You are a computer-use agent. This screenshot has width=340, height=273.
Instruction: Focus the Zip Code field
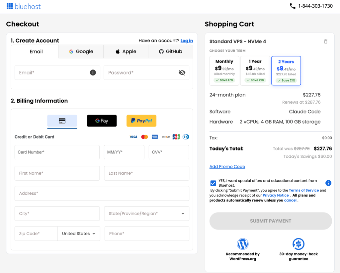(36, 234)
